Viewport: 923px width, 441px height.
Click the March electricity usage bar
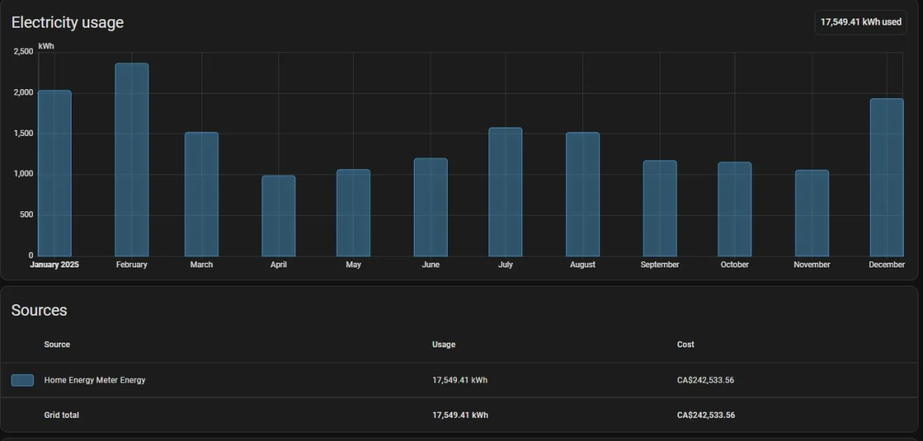pos(202,194)
